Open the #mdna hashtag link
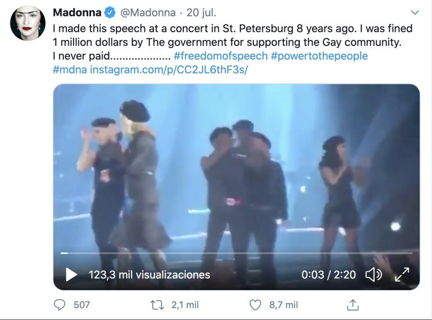432x320 pixels. (70, 70)
